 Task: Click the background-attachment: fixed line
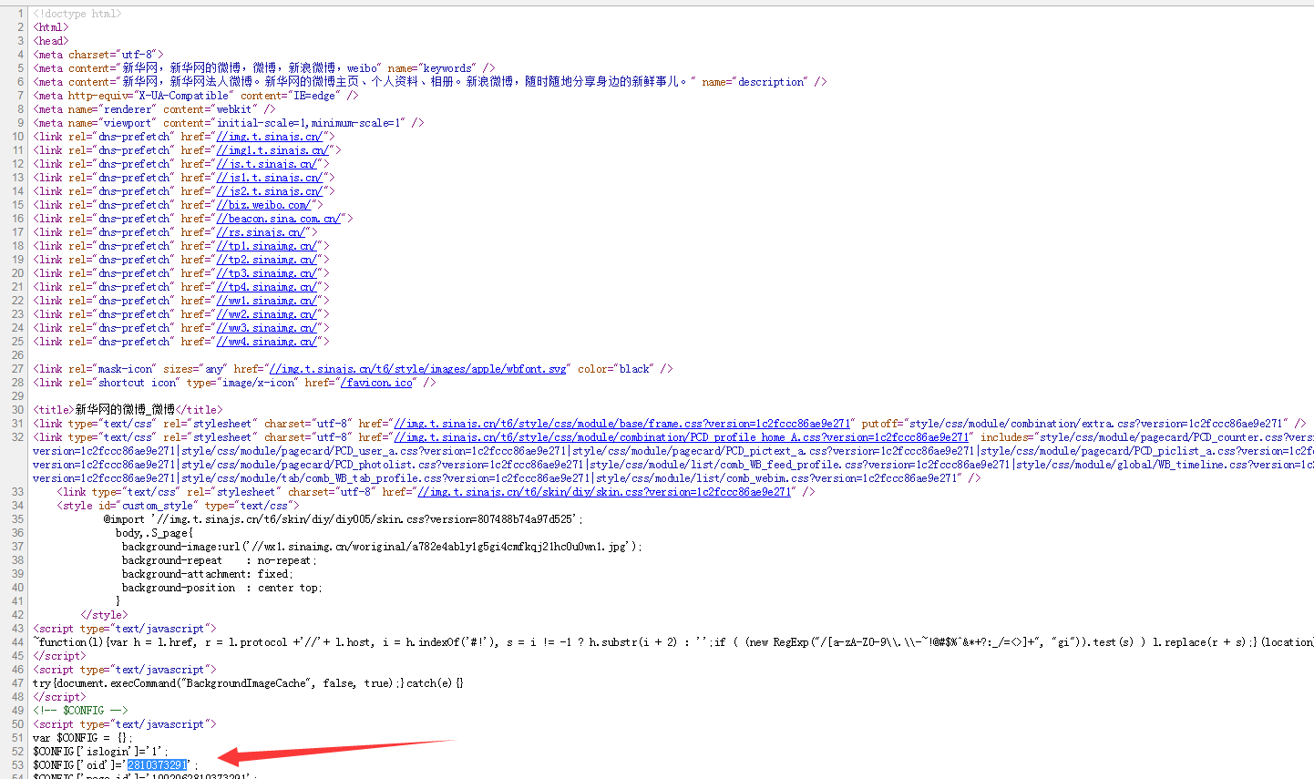point(207,574)
